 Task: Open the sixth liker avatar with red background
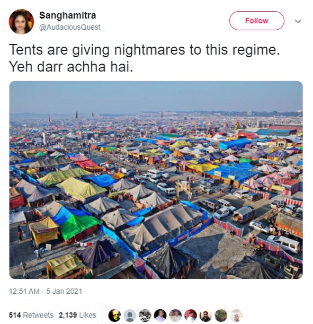coord(191,316)
